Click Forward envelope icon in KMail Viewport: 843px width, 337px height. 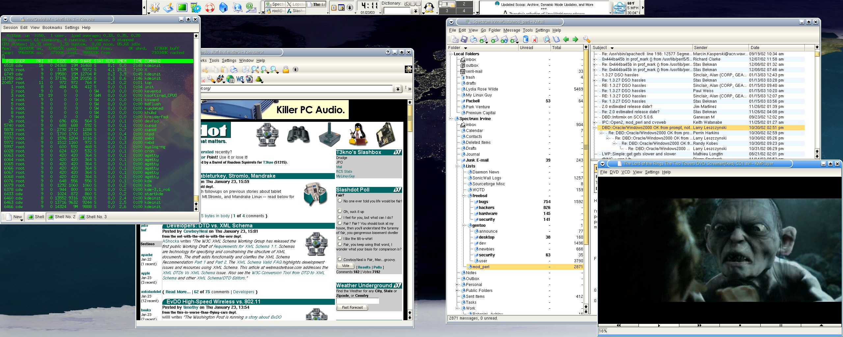point(514,39)
